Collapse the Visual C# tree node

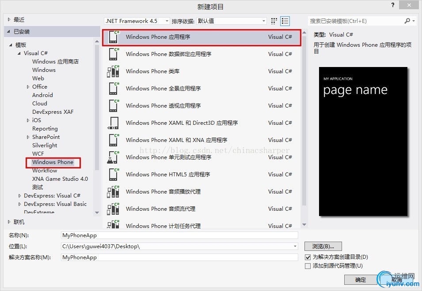pos(19,53)
